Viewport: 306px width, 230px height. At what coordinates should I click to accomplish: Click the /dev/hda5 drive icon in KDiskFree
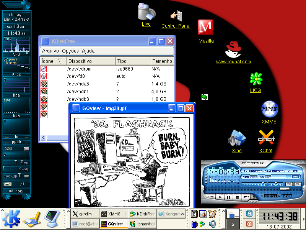pyautogui.click(x=44, y=84)
